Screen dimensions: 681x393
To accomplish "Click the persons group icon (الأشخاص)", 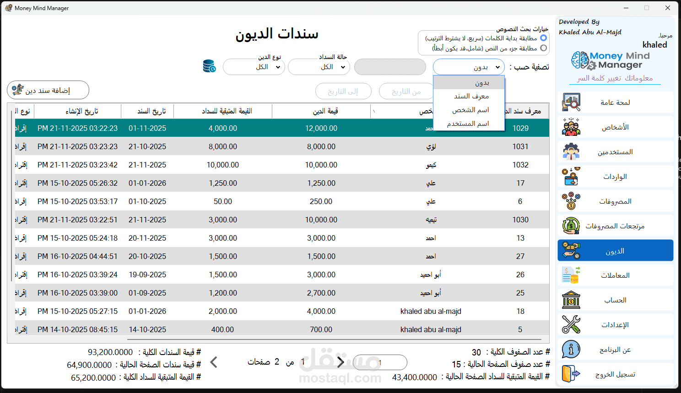I will point(571,127).
